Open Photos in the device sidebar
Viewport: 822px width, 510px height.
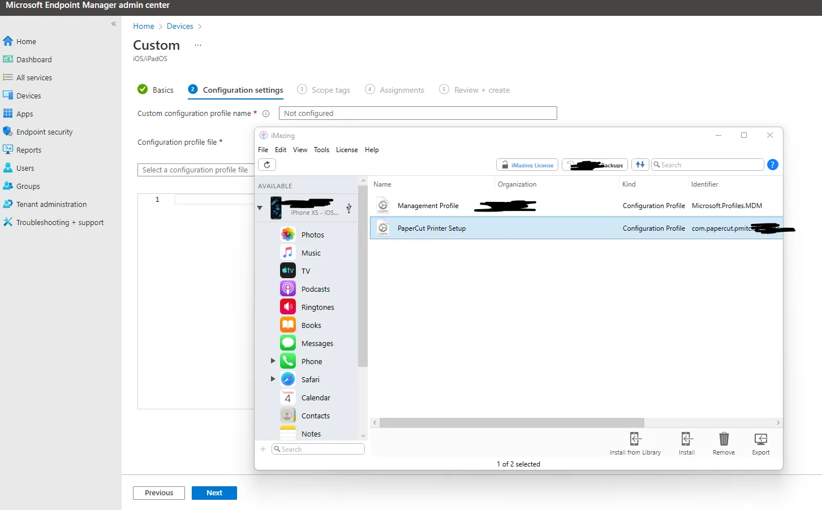[x=302, y=235]
